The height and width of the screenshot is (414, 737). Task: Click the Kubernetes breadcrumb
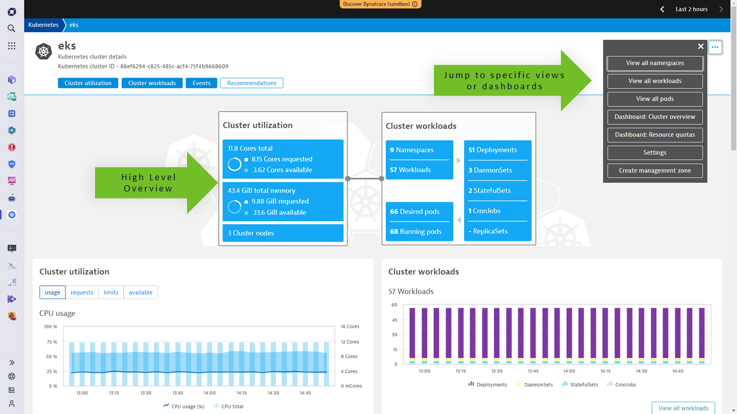pyautogui.click(x=43, y=25)
